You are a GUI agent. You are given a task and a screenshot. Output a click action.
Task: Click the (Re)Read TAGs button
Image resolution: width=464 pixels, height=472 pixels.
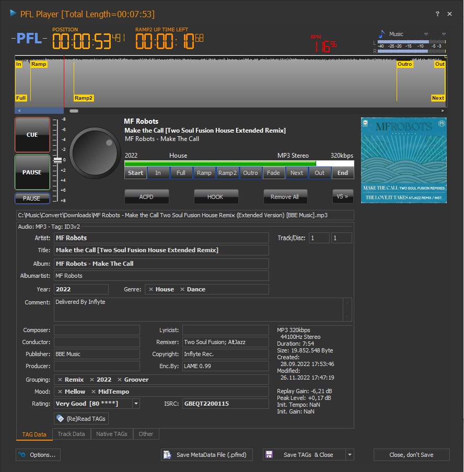[x=81, y=419]
